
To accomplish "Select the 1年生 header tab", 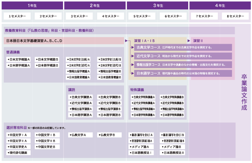I will 31,6.
